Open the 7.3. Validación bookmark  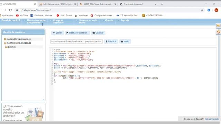click(x=128, y=15)
